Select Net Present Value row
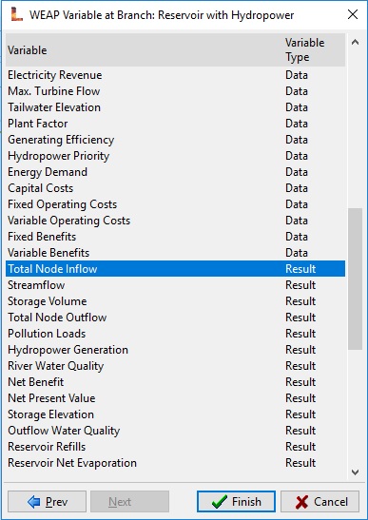Image resolution: width=368 pixels, height=520 pixels. click(x=175, y=398)
